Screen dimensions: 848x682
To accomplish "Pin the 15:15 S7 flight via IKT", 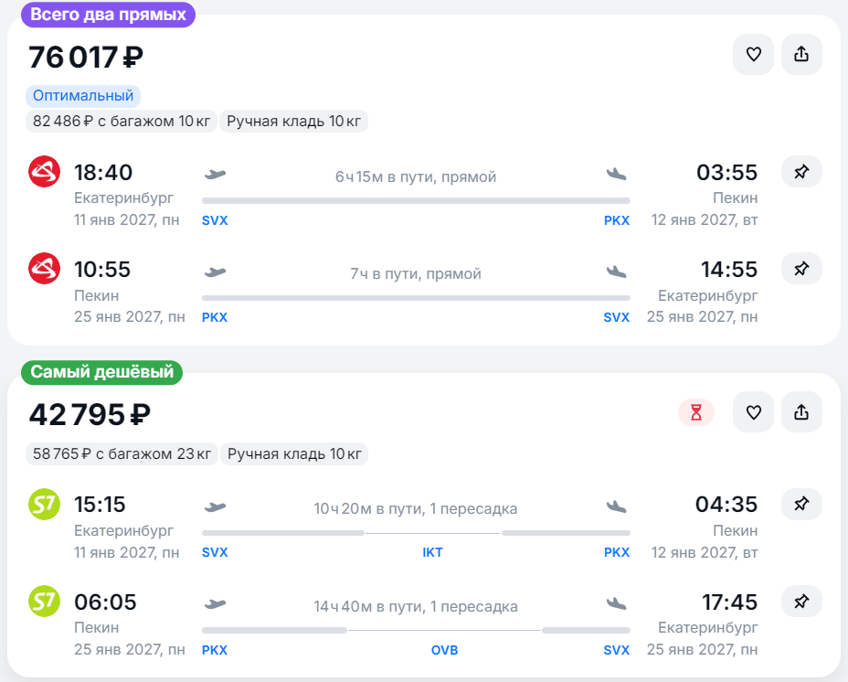I will (x=801, y=504).
